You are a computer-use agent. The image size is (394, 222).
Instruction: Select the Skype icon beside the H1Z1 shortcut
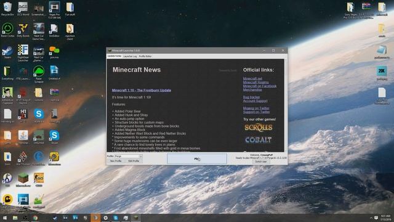(x=39, y=116)
